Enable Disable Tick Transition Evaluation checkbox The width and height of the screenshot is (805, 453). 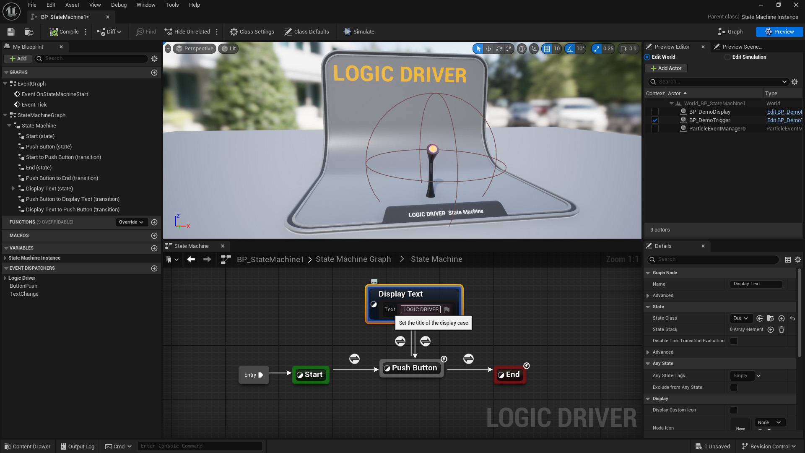(734, 341)
